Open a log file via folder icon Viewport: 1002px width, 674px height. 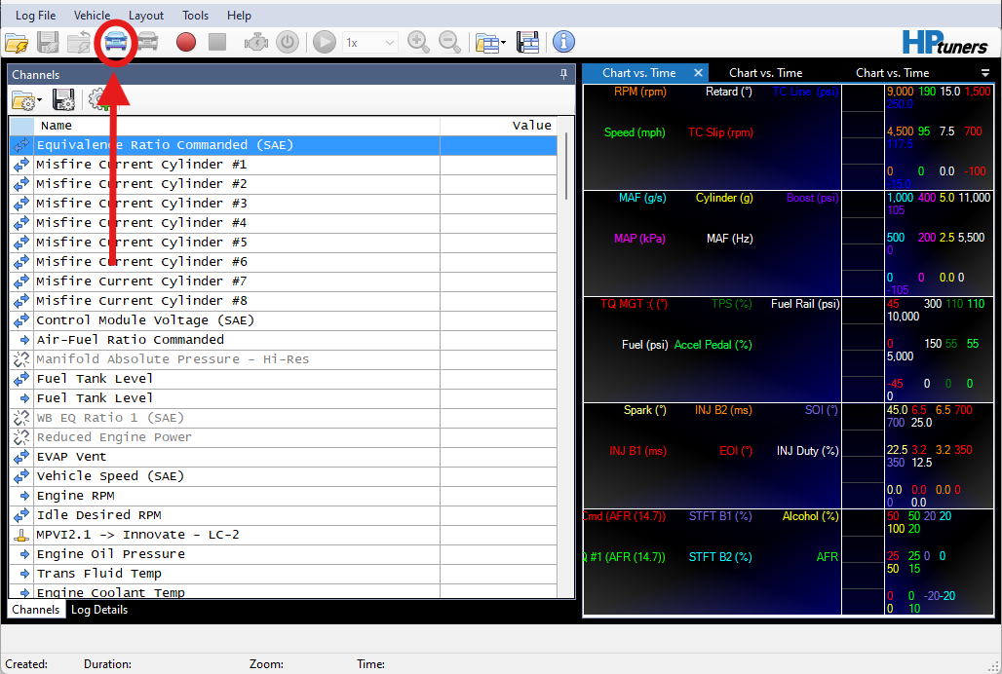coord(17,43)
